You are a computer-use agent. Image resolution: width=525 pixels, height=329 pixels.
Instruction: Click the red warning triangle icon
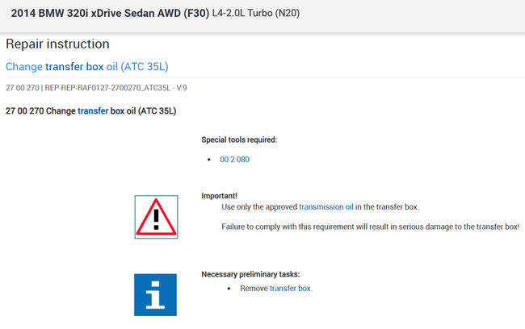click(156, 217)
